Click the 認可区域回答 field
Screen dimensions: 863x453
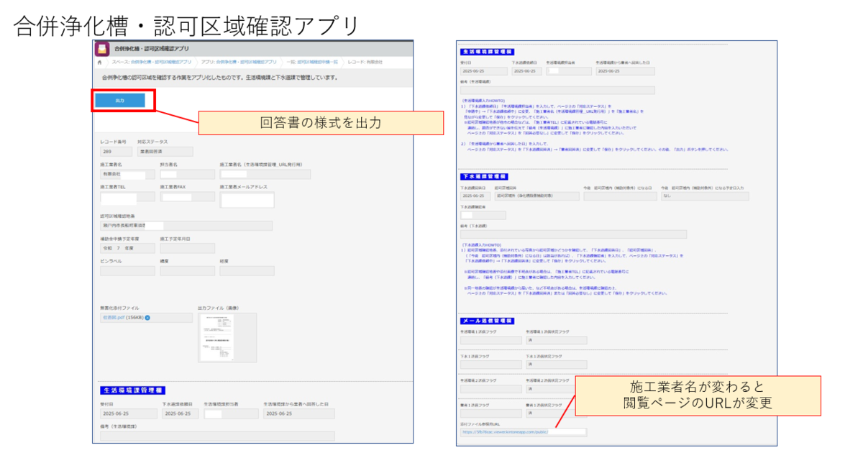(536, 196)
